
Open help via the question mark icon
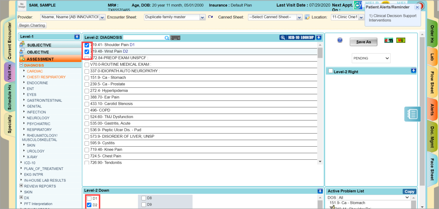pyautogui.click(x=340, y=40)
